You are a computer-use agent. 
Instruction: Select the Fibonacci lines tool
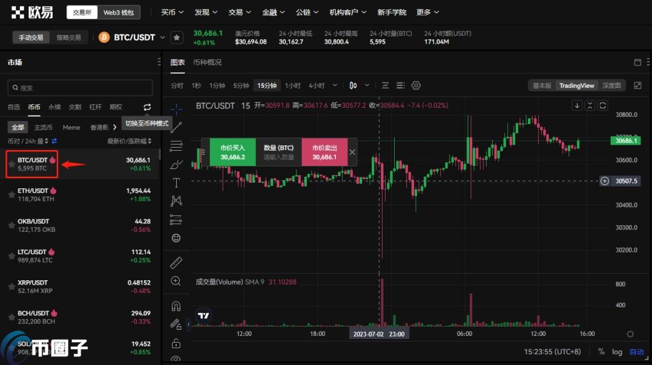pyautogui.click(x=176, y=146)
